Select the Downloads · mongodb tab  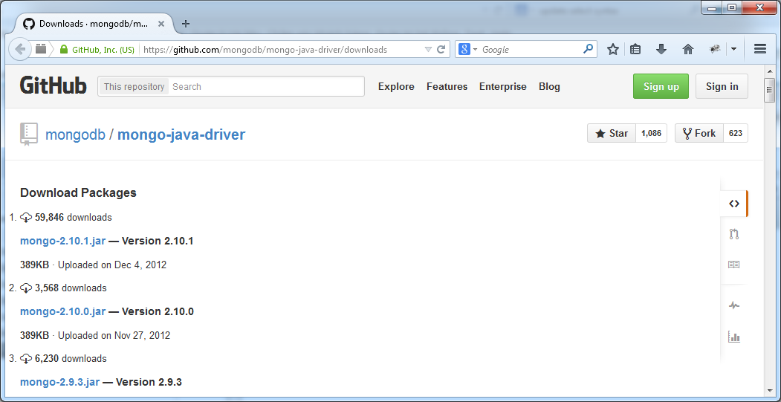point(94,24)
